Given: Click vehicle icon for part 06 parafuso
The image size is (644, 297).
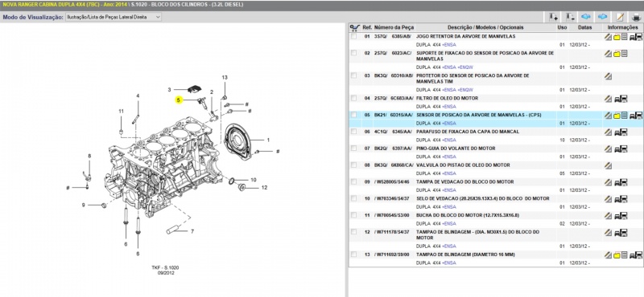Looking at the screenshot, I should tap(621, 132).
